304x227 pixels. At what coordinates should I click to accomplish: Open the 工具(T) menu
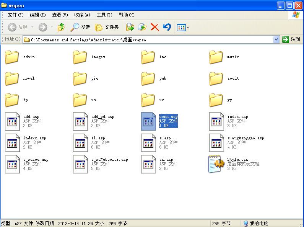click(104, 15)
